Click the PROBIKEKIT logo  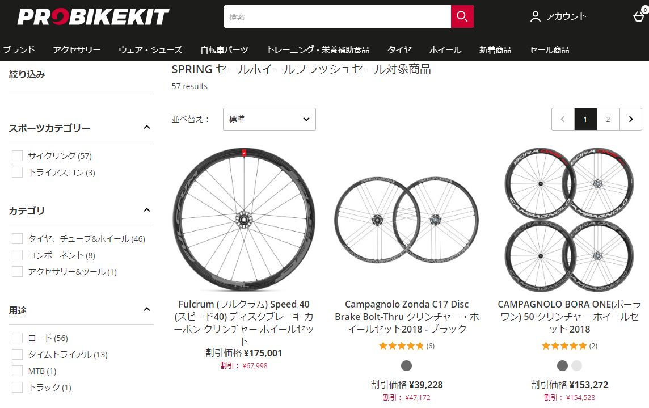click(91, 16)
